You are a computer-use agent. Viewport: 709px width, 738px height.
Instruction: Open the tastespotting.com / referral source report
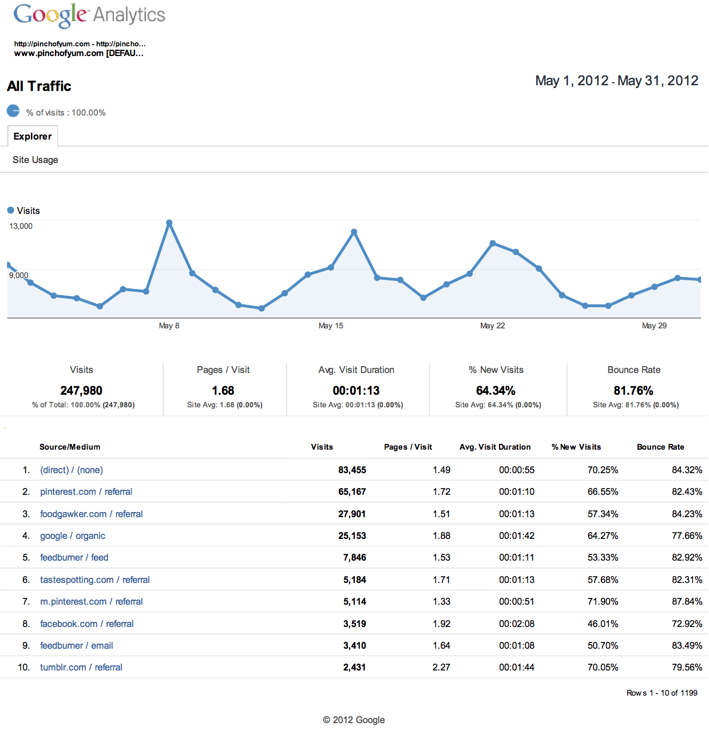click(x=94, y=580)
